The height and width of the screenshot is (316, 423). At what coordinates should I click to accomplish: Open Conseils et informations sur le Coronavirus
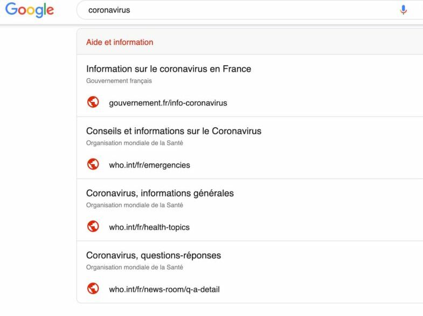174,131
